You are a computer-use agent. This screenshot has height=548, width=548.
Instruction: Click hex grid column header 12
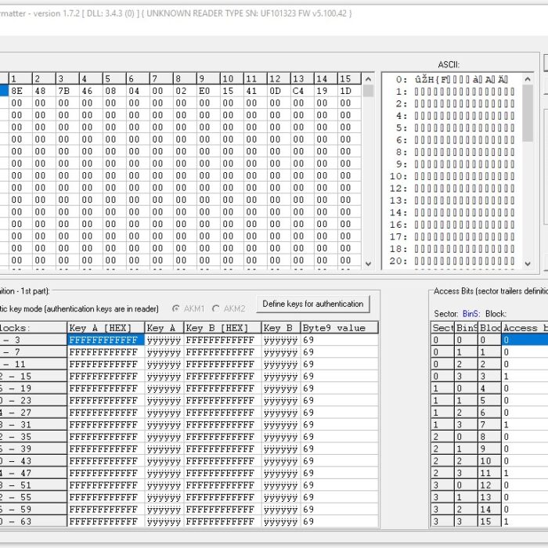(x=278, y=78)
